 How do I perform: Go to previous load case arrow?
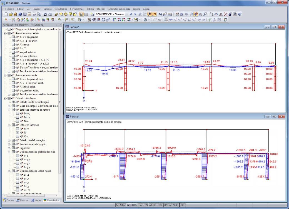pyautogui.click(x=131, y=14)
